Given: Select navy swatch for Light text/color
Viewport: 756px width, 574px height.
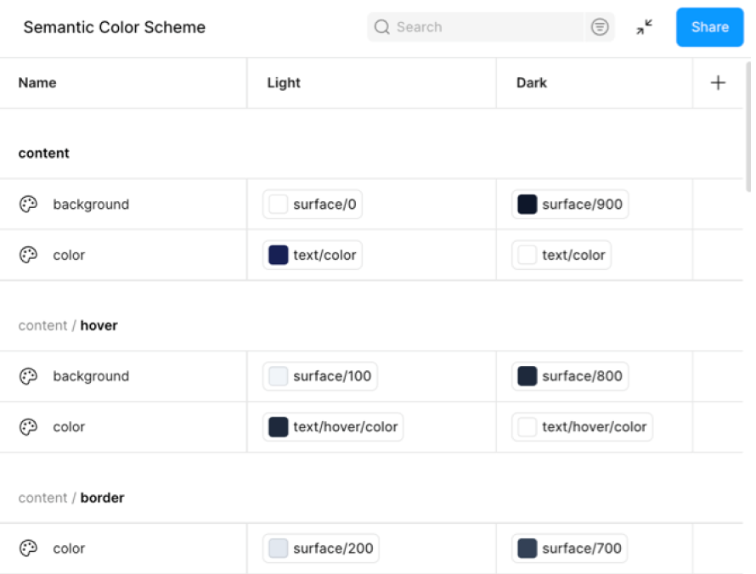Looking at the screenshot, I should (279, 255).
